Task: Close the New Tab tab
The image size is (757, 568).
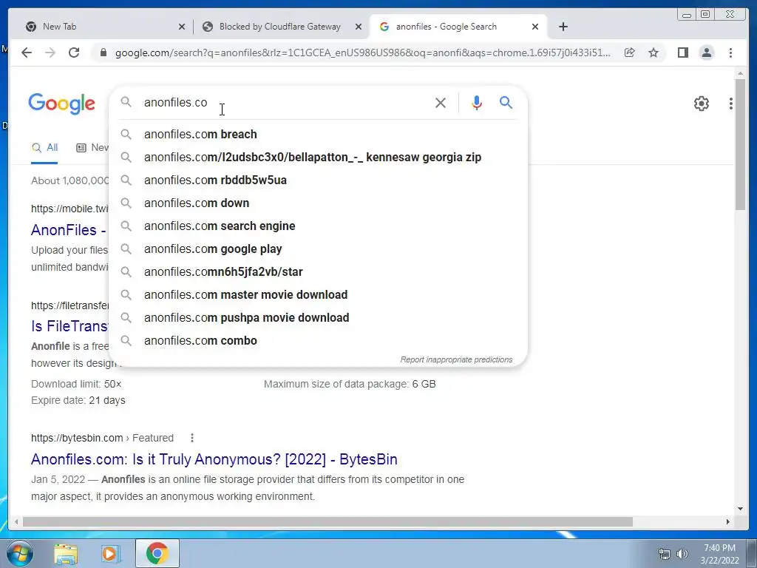Action: 182,27
